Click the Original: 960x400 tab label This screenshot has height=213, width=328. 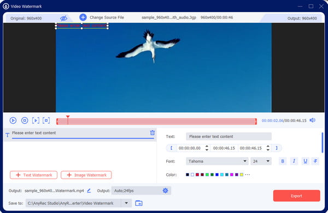[x=26, y=19]
